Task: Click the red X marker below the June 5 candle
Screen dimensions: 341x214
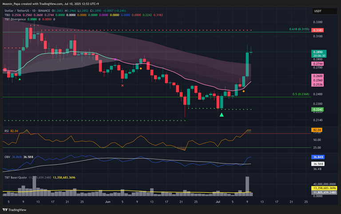Action: (123, 86)
